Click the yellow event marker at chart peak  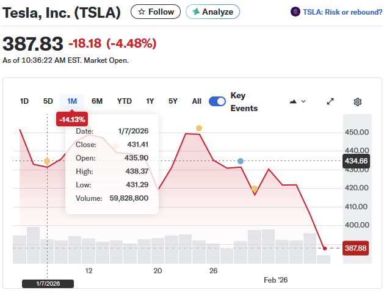[199, 128]
